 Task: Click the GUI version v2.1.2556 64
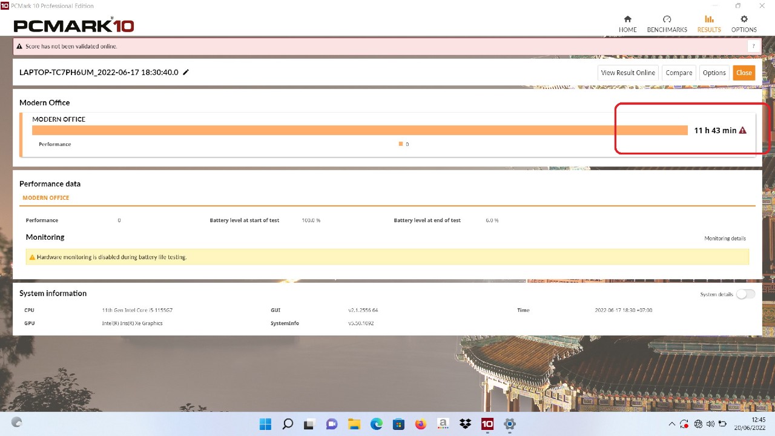[x=363, y=310]
